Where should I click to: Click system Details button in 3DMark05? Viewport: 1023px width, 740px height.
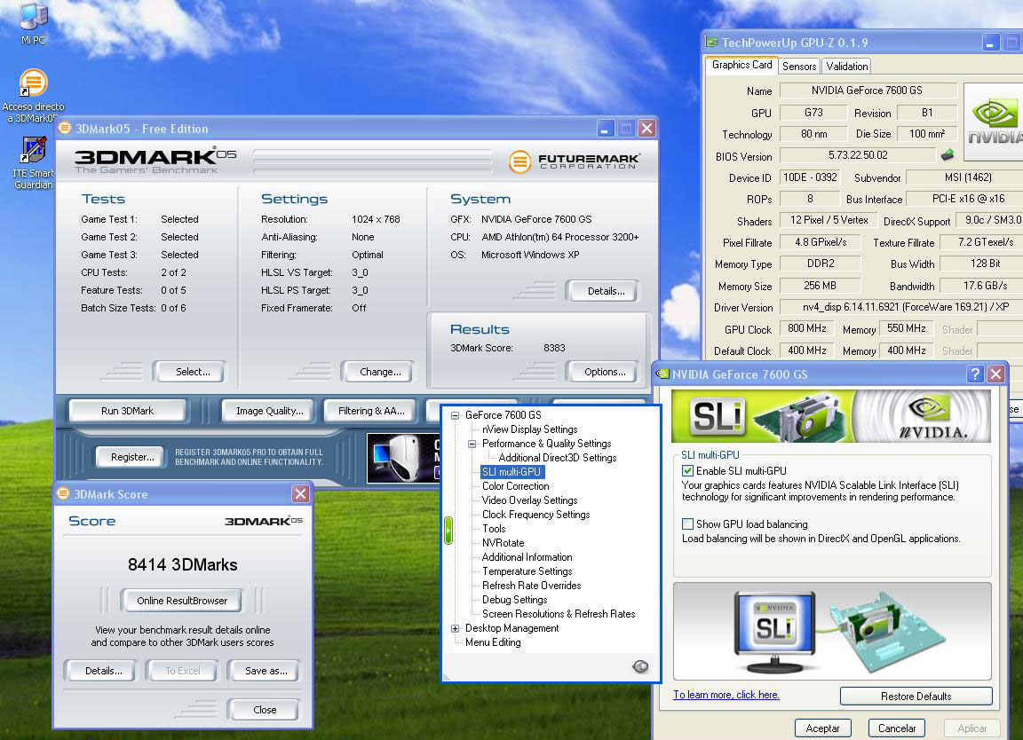point(603,291)
